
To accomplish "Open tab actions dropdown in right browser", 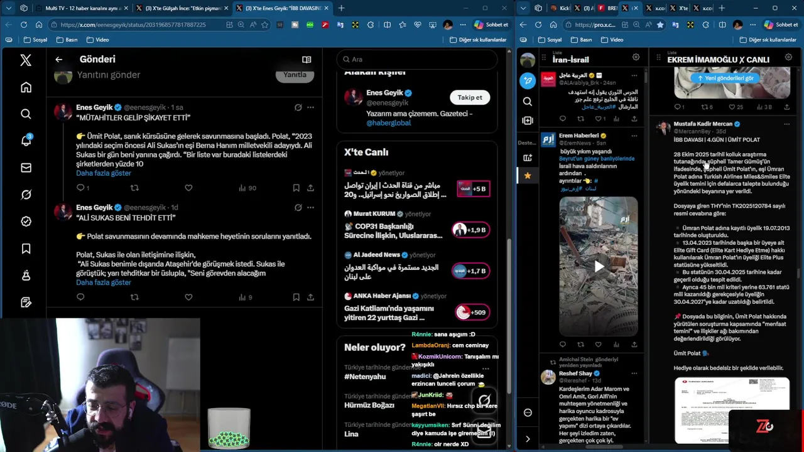I will pyautogui.click(x=524, y=8).
